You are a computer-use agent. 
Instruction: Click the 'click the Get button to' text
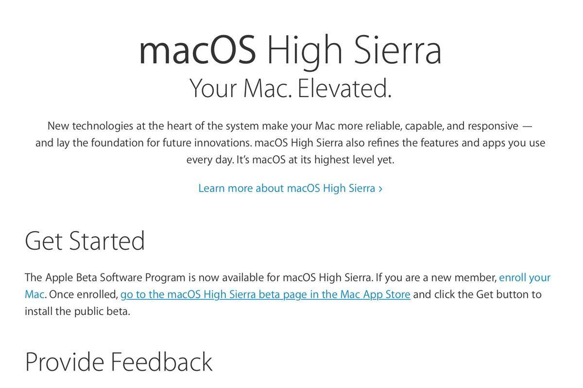[x=488, y=294]
